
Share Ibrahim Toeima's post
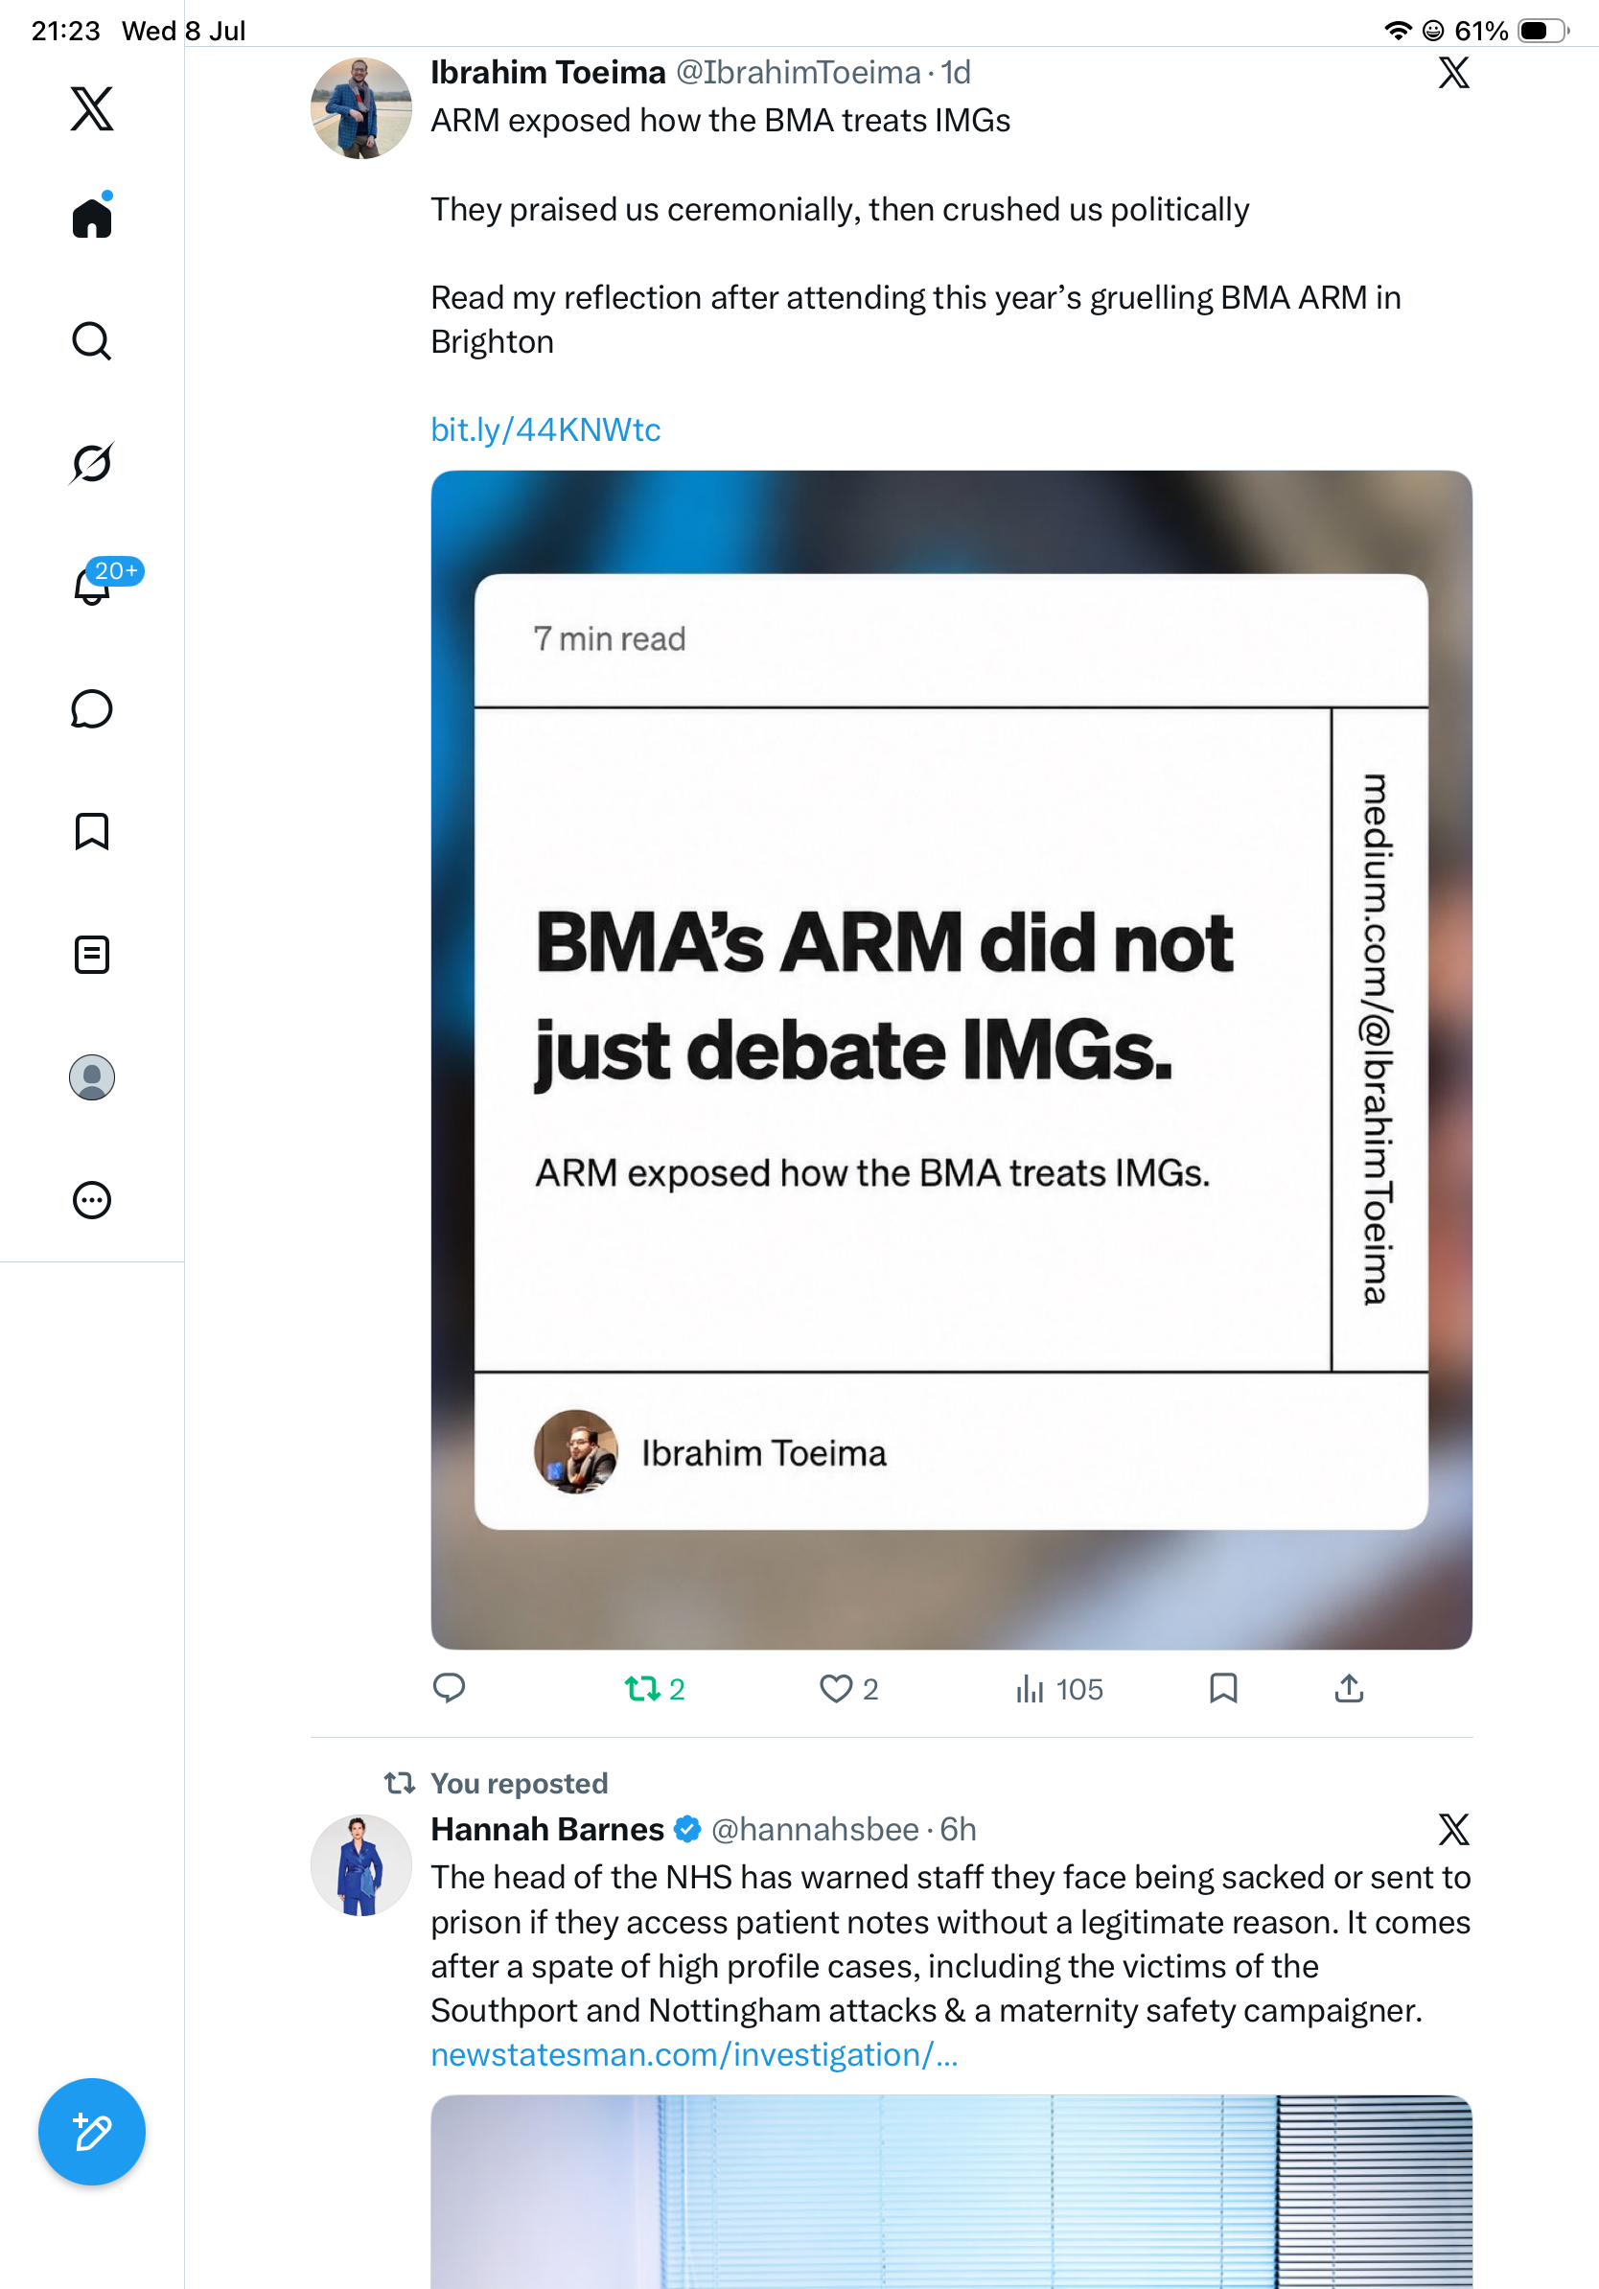pos(1349,1688)
